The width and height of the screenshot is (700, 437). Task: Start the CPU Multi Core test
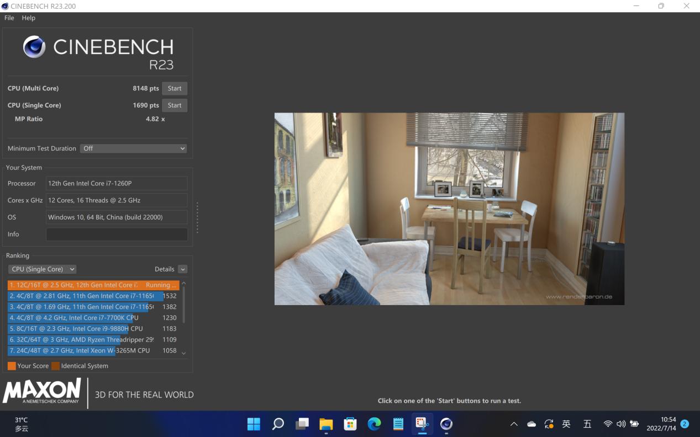(x=175, y=88)
